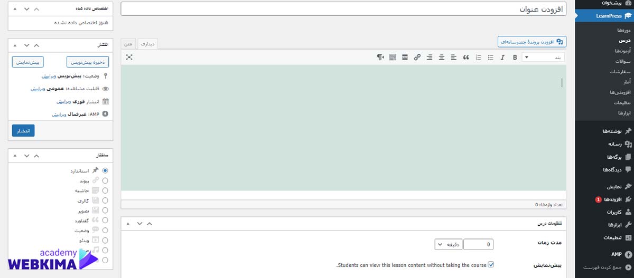Select the ویدئو format radio
This screenshot has height=278, width=634.
[x=105, y=241]
